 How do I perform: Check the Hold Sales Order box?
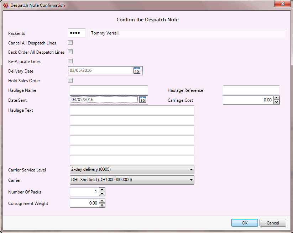(x=70, y=80)
